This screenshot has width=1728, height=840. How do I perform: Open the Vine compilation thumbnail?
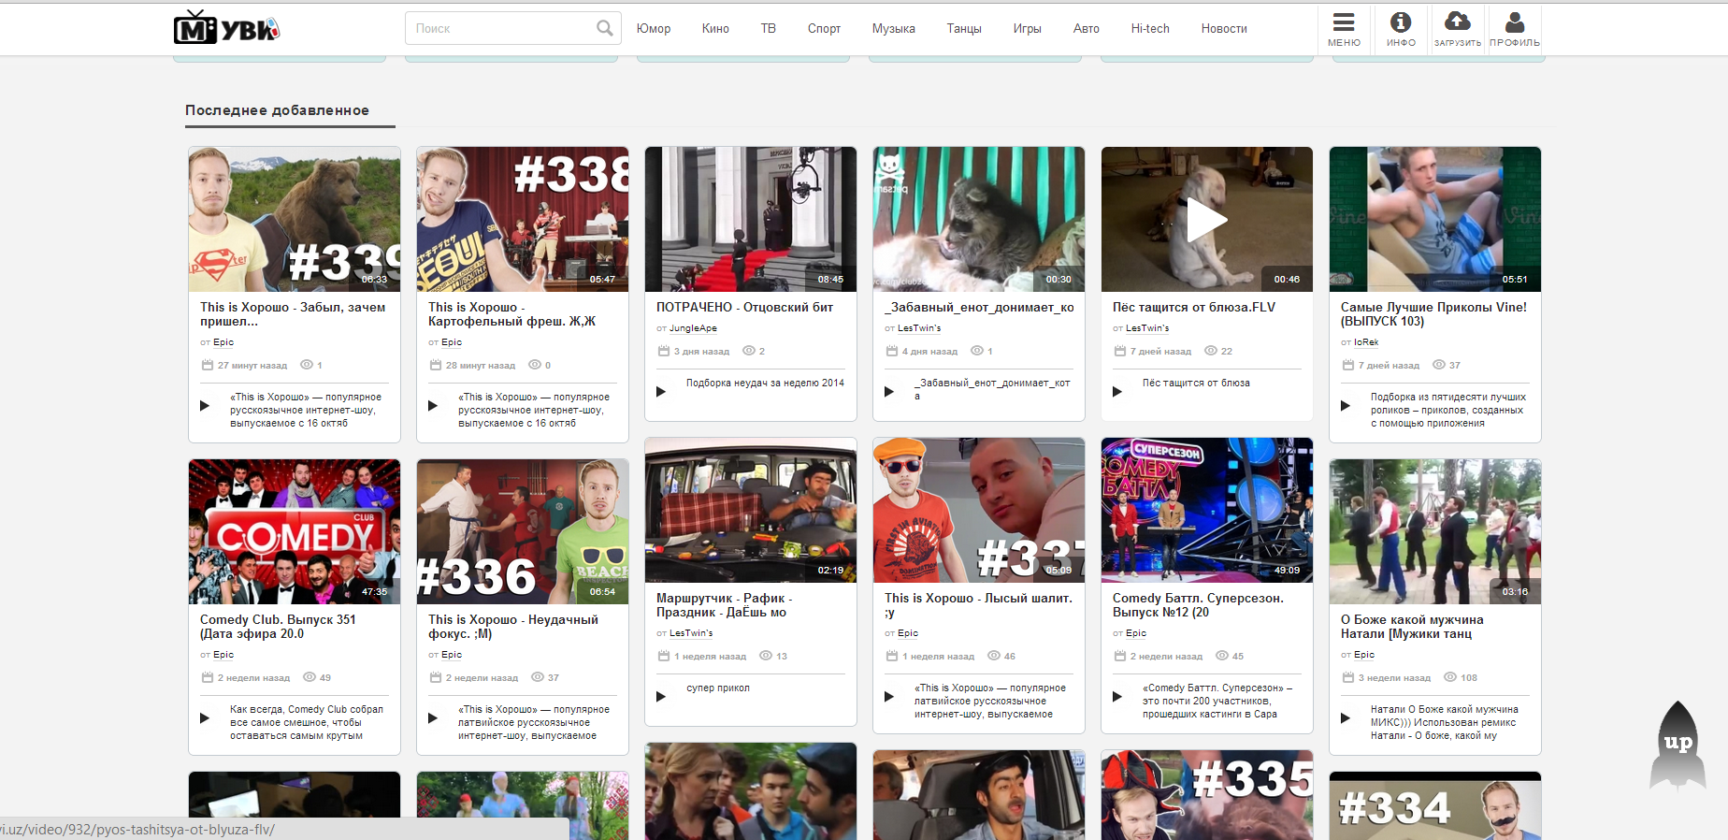1435,219
